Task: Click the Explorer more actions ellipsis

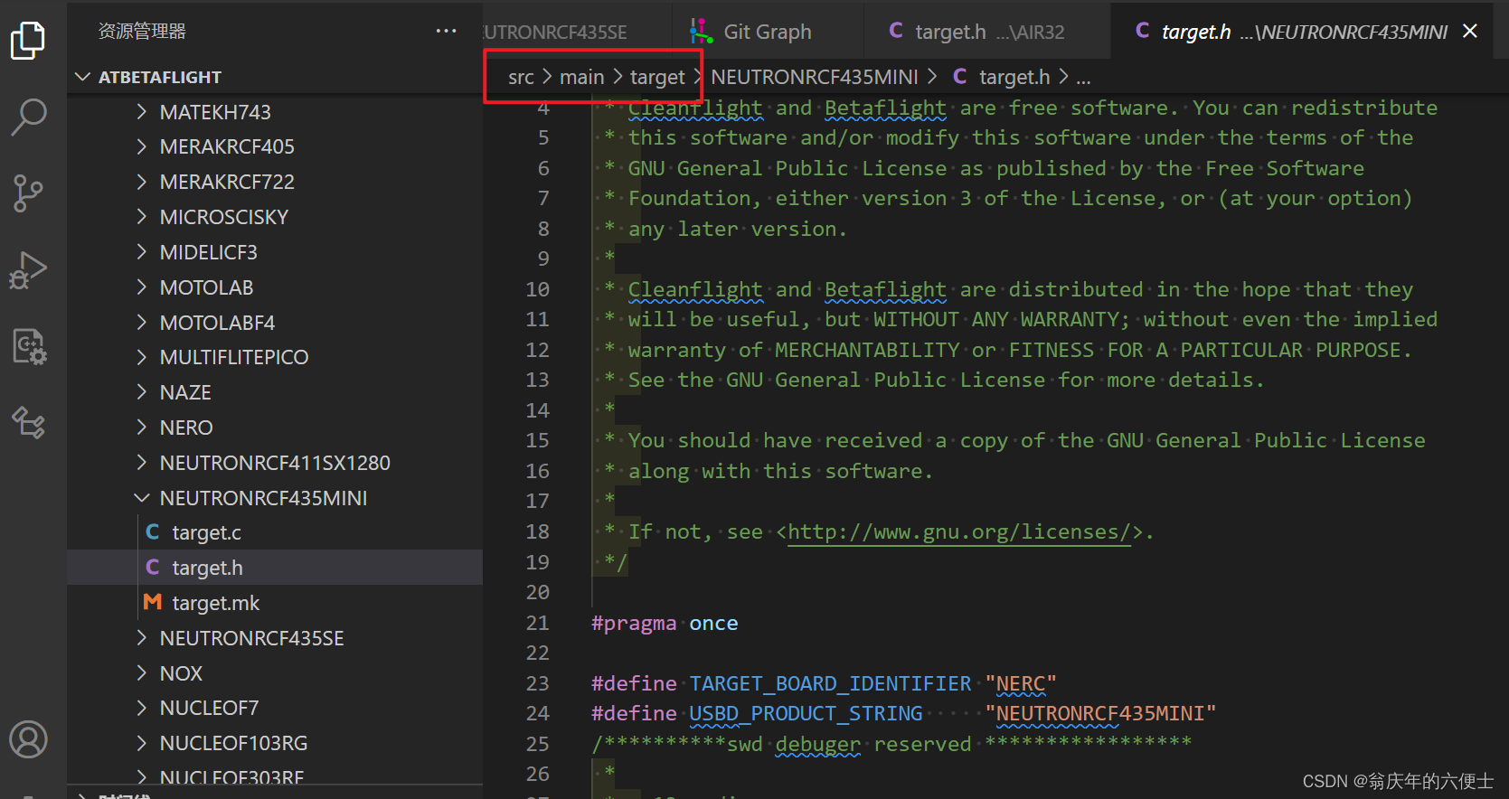Action: pyautogui.click(x=446, y=31)
